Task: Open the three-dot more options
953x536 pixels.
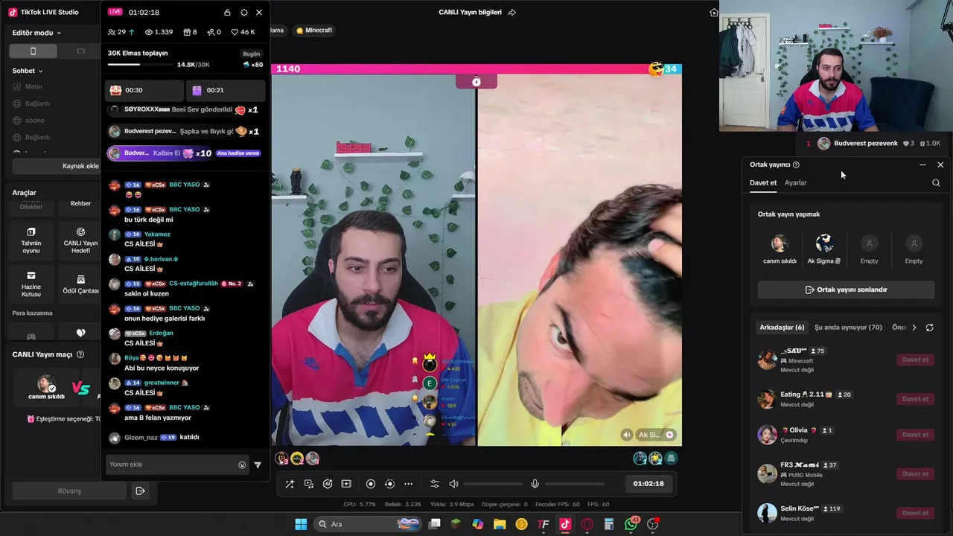Action: pyautogui.click(x=408, y=484)
